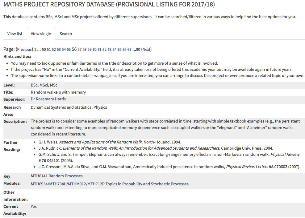Go to page 60
305x218 pixels.
pyautogui.click(x=95, y=50)
